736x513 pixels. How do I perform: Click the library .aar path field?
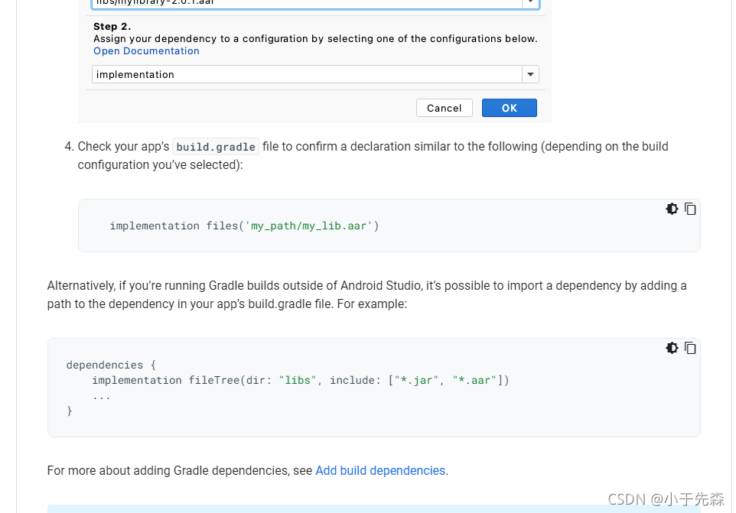pyautogui.click(x=306, y=3)
